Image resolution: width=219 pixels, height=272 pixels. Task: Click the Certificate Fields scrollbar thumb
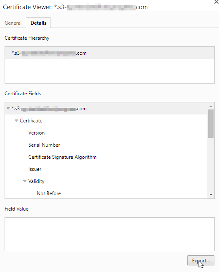coord(211,124)
